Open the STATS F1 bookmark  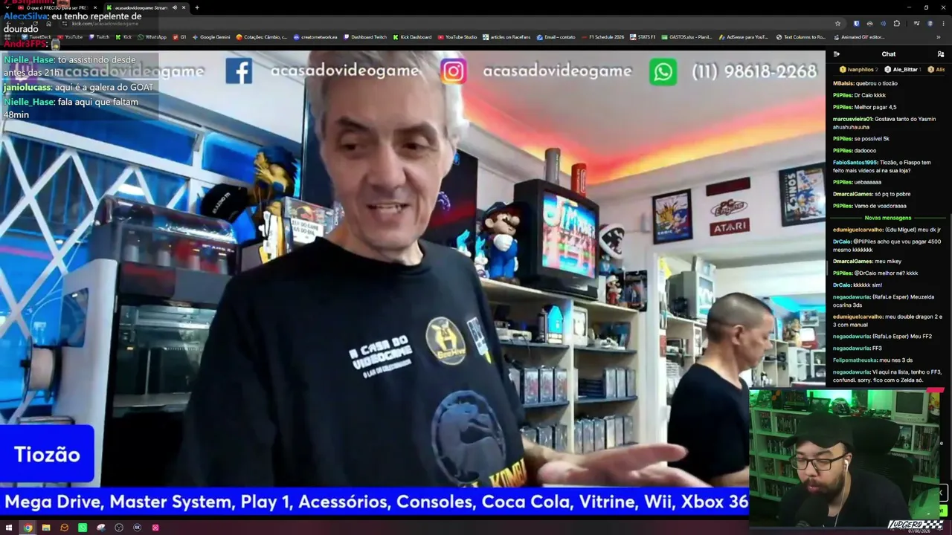pyautogui.click(x=643, y=36)
